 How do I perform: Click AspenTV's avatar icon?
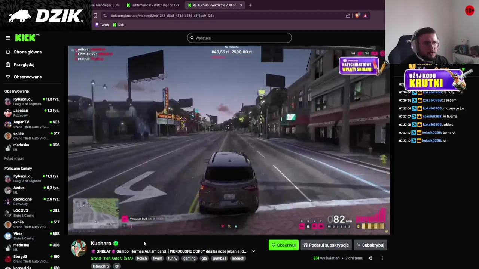point(8,124)
